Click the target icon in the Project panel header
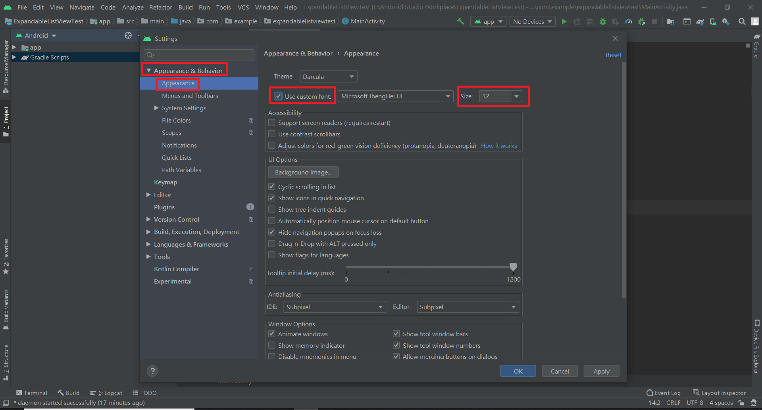The image size is (762, 410). pyautogui.click(x=128, y=35)
